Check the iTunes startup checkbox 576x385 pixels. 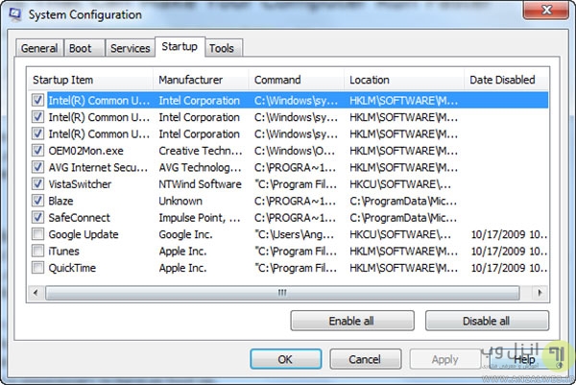coord(37,252)
